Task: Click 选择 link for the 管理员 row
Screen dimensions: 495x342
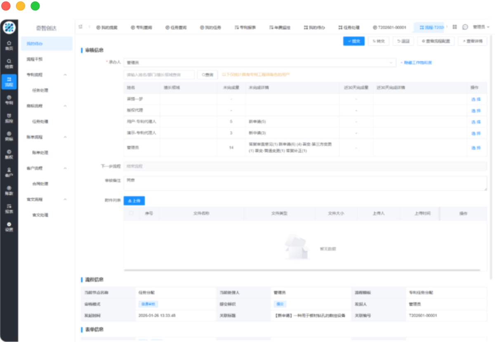Action: (476, 148)
